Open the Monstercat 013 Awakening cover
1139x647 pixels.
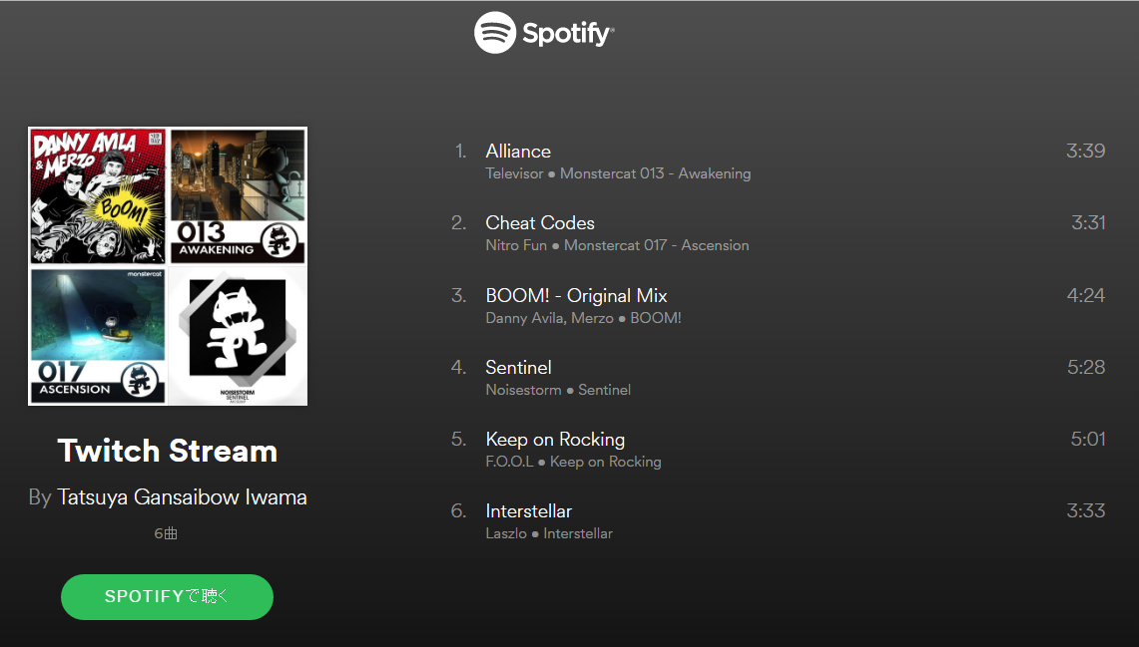[238, 196]
